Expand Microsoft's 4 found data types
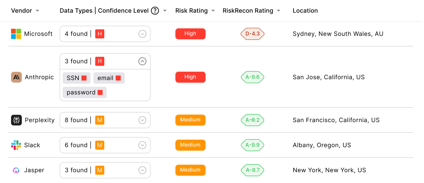The height and width of the screenshot is (183, 424). point(143,34)
